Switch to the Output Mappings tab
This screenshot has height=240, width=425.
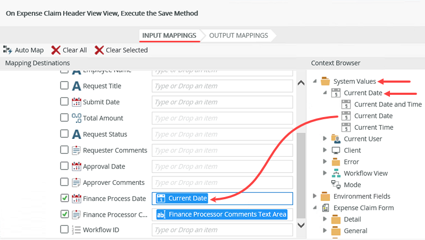click(x=239, y=35)
